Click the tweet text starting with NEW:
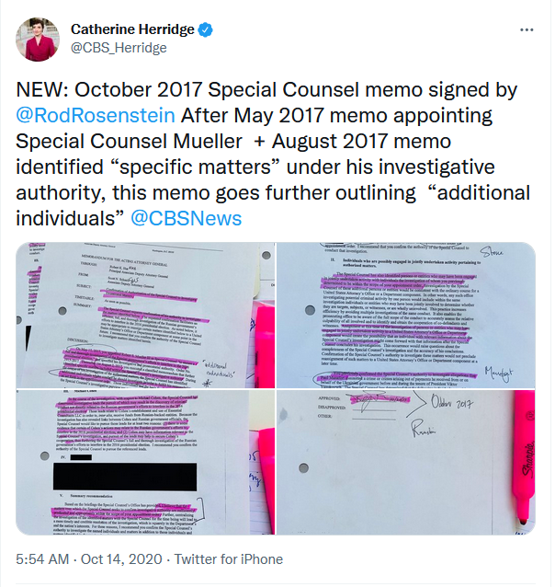 point(273,154)
